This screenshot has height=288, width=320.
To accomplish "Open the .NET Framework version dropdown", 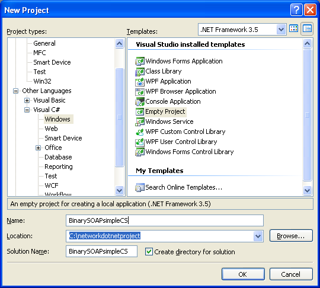I will (281, 30).
